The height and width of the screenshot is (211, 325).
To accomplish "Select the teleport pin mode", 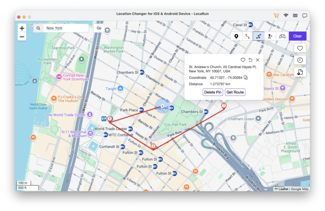I will [x=236, y=36].
